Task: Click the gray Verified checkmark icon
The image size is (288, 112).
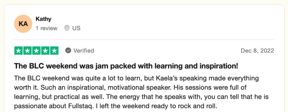Action: click(68, 51)
